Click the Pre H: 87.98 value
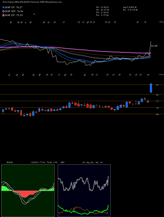The height and width of the screenshot is (217, 164). point(103,10)
